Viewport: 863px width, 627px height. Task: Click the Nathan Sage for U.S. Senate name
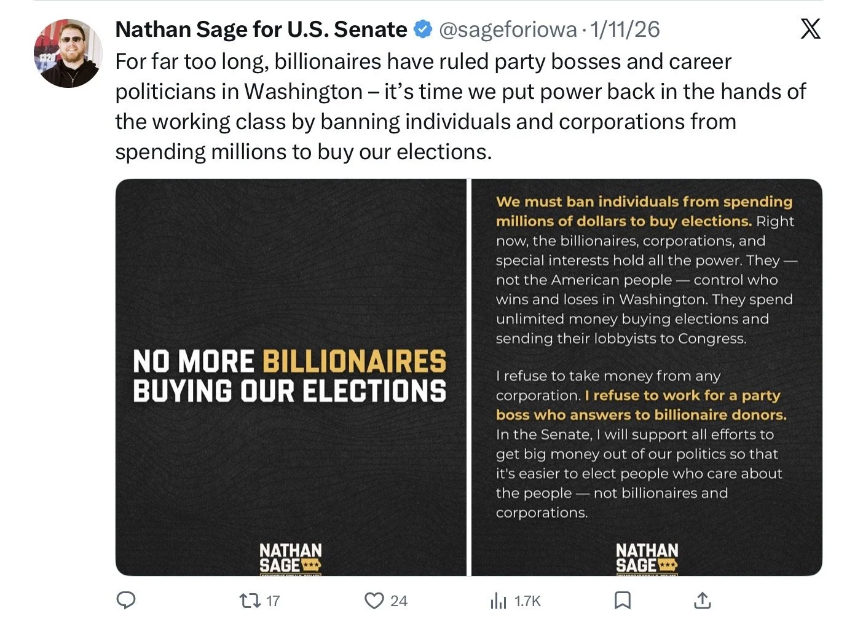(261, 29)
